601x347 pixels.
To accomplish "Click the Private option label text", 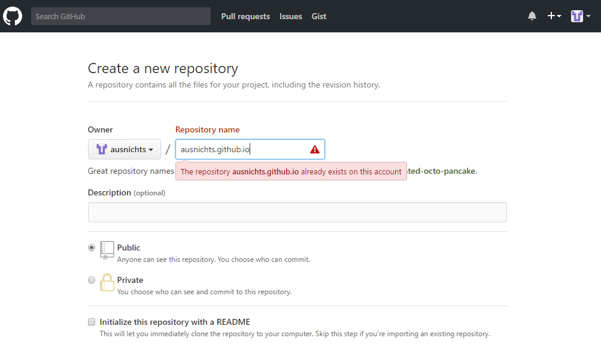I will (130, 280).
